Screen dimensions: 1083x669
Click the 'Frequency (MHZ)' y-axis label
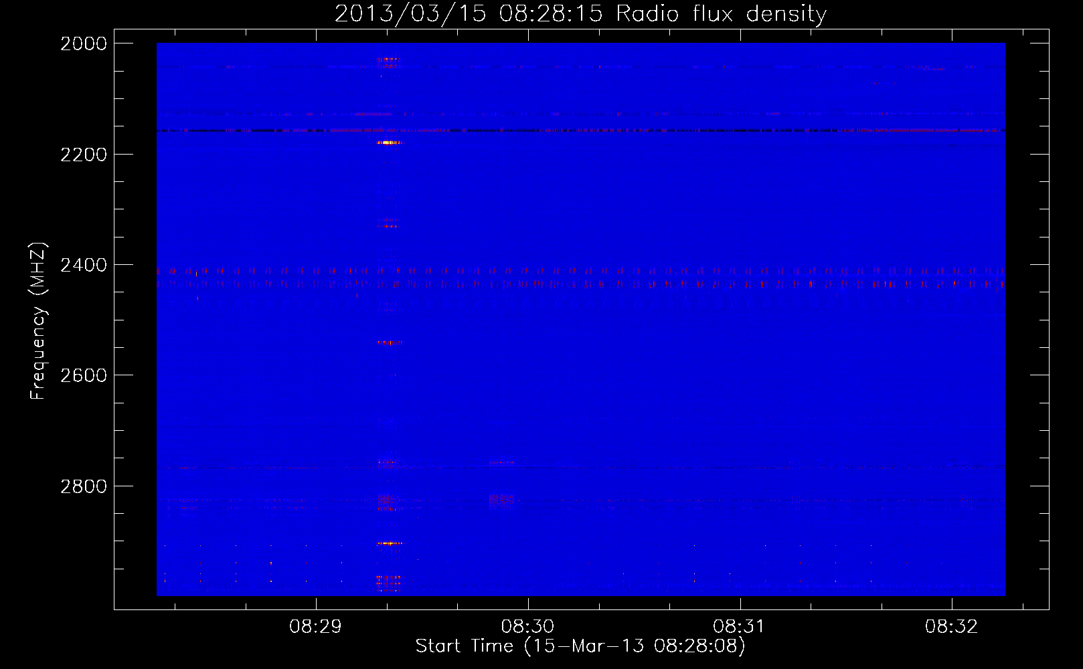pyautogui.click(x=38, y=321)
